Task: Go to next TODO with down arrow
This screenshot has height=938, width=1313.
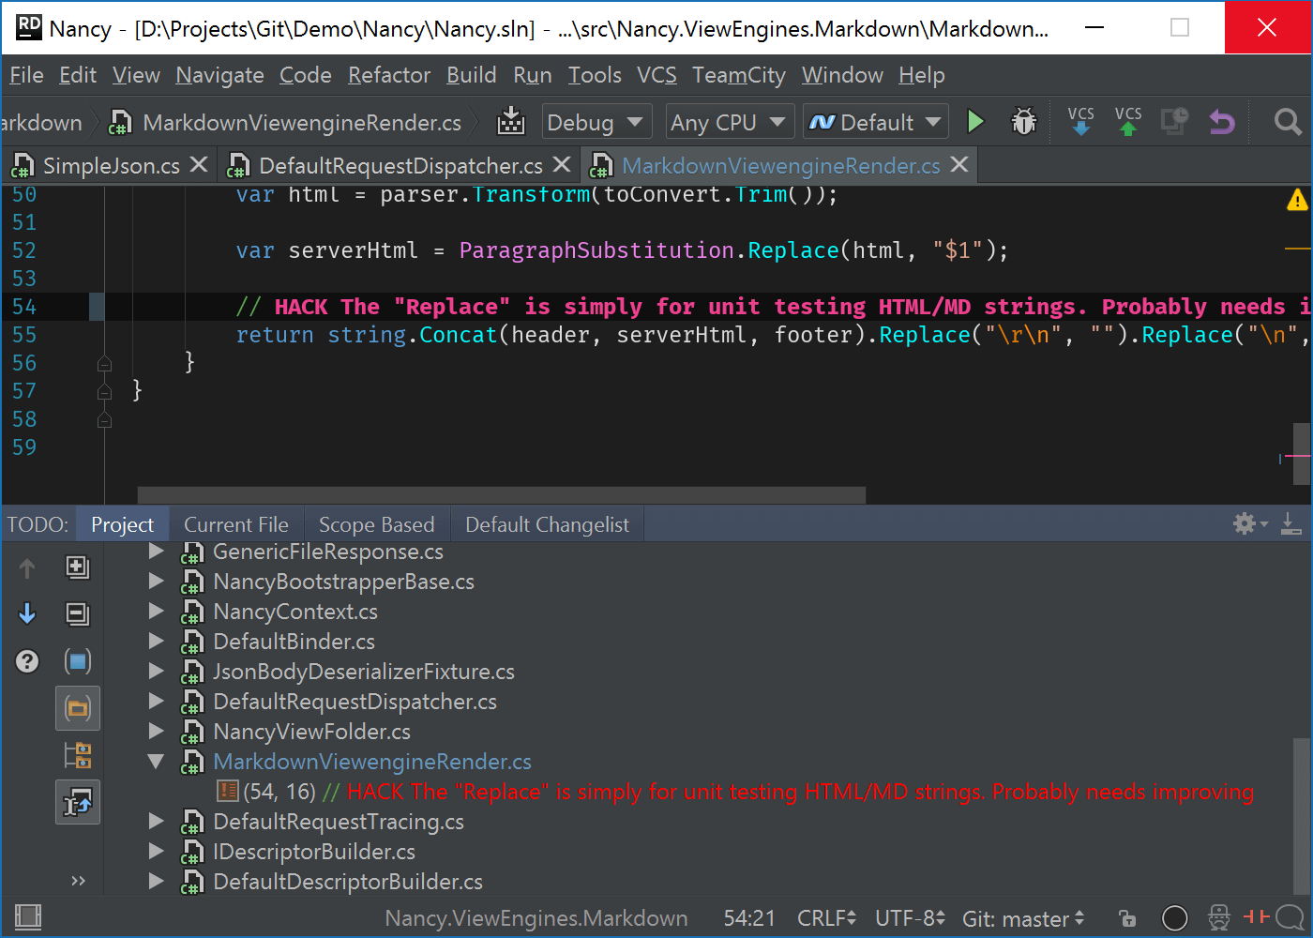Action: 27,613
